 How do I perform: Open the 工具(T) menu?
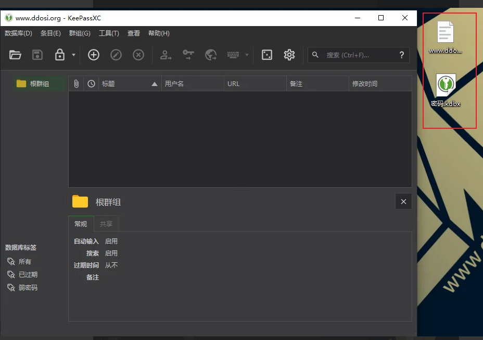tap(109, 33)
